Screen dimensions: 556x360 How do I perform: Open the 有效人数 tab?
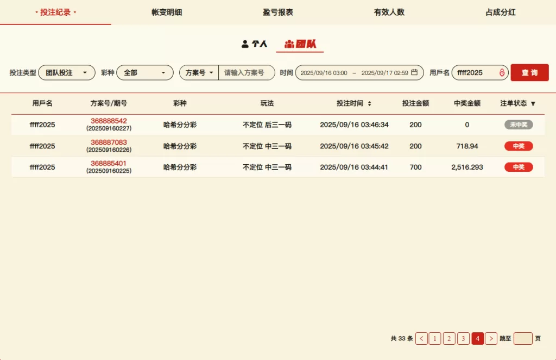(x=389, y=12)
